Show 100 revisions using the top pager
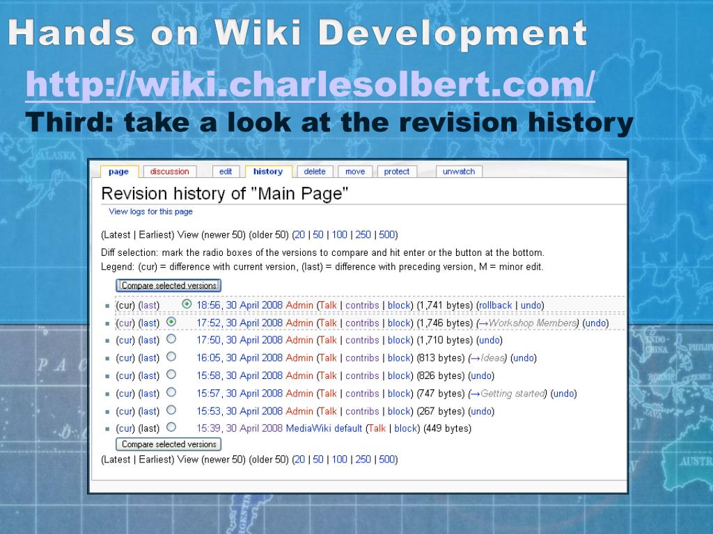Image resolution: width=713 pixels, height=534 pixels. pos(339,235)
